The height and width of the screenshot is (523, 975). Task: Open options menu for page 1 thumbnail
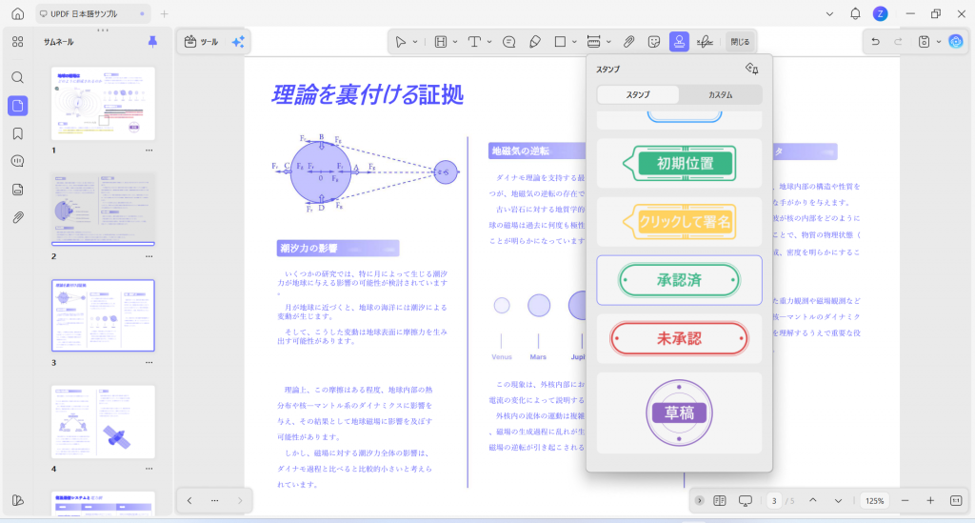[149, 151]
